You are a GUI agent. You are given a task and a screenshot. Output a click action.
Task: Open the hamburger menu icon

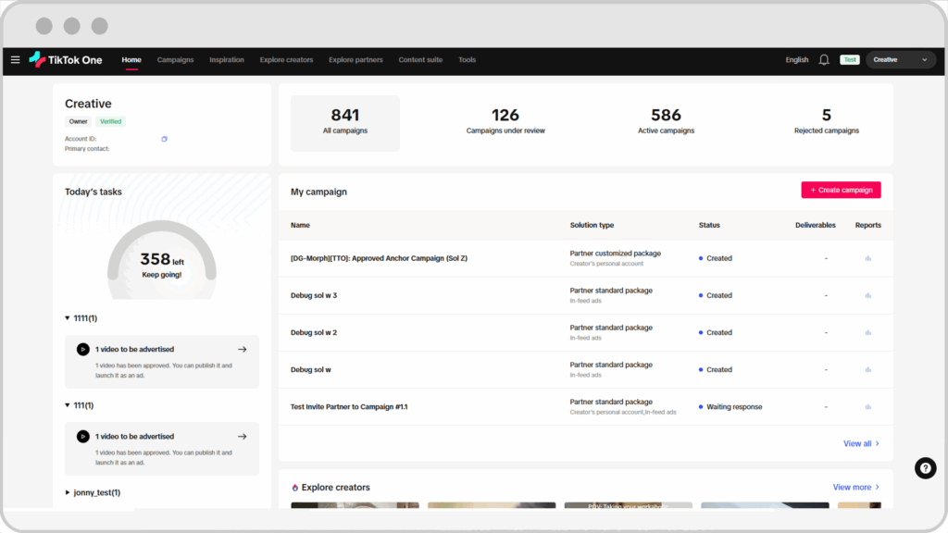click(15, 60)
